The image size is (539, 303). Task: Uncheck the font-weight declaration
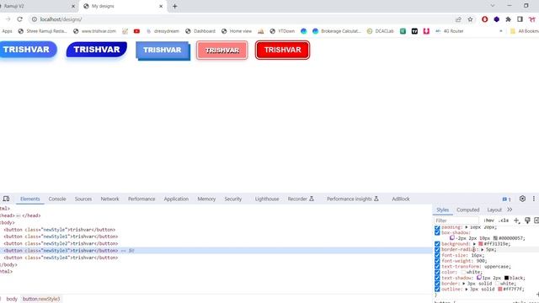pos(437,261)
